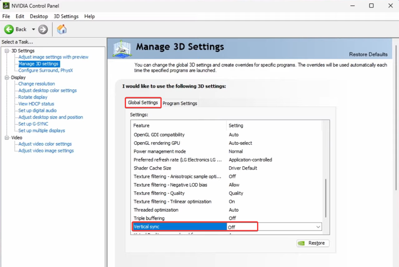Click the Restore button with NVIDIA logo
This screenshot has height=267, width=399.
[x=313, y=243]
